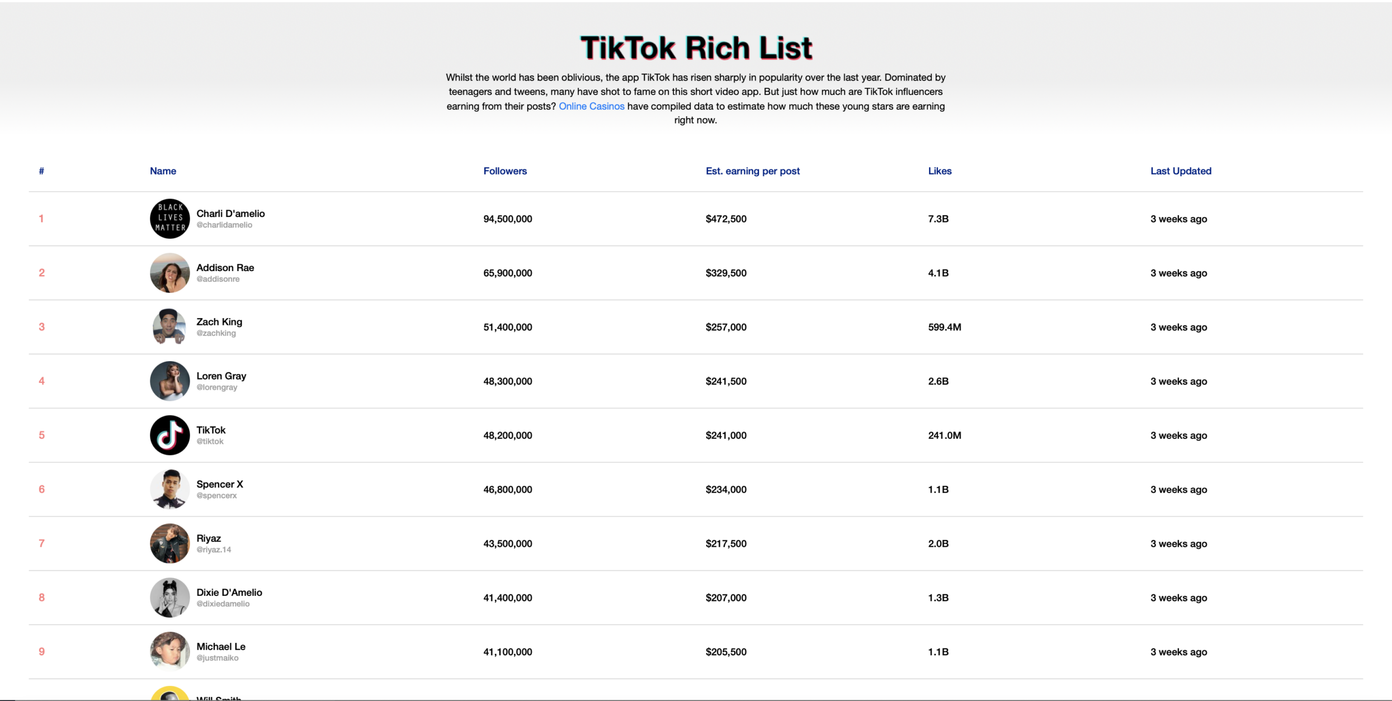Open the @charlidamelio handle
1392x701 pixels.
coord(224,225)
